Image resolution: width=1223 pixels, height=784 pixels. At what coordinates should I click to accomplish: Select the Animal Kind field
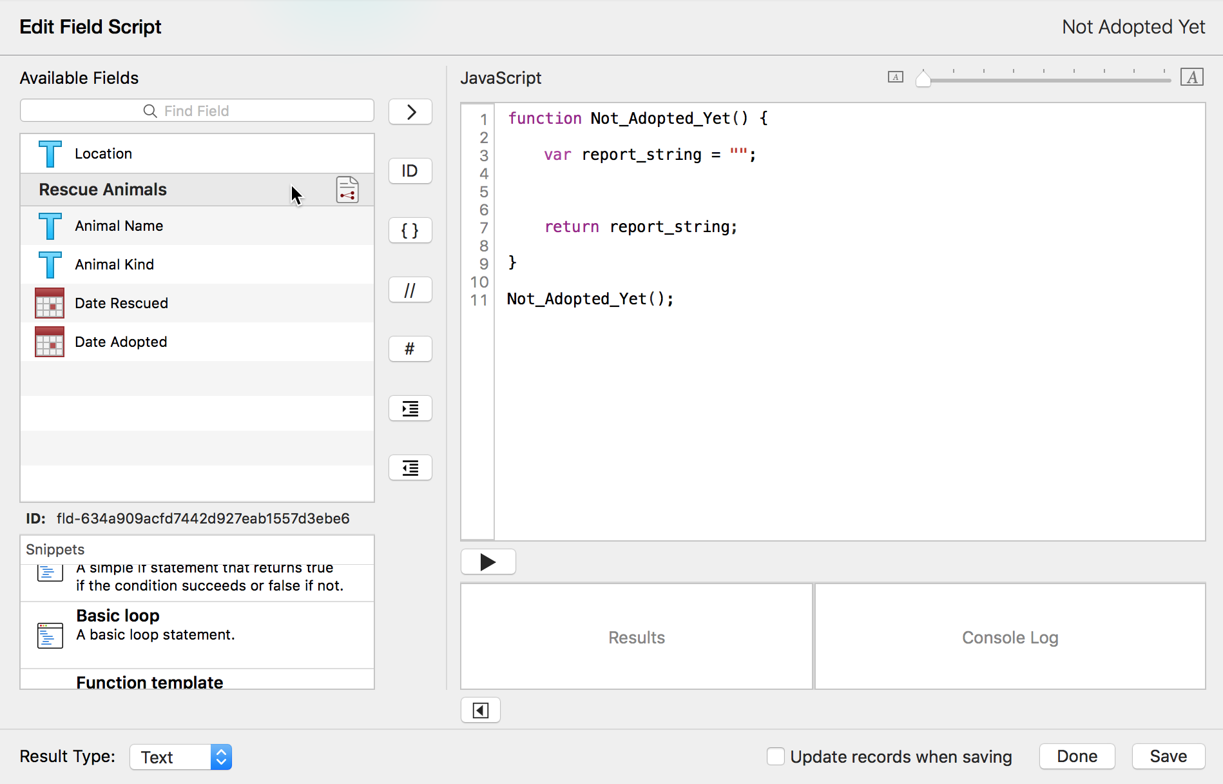click(x=197, y=264)
